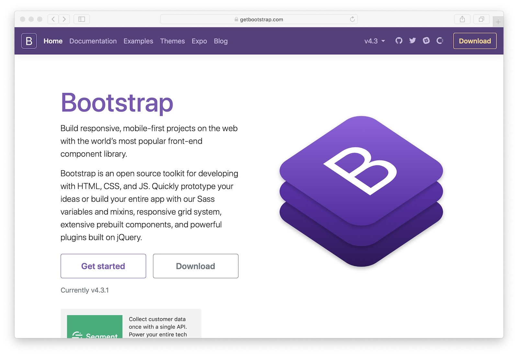Go forward with the Safari forward arrow
518x356 pixels.
(64, 19)
